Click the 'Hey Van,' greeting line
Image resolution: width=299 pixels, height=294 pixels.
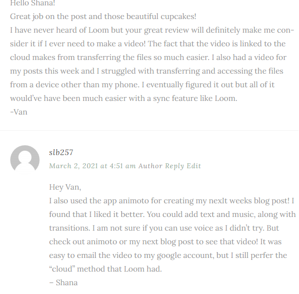[65, 187]
